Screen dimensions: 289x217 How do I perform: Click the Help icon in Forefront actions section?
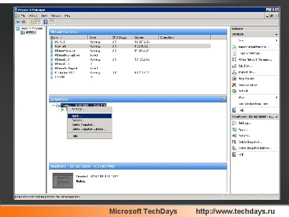[234, 154]
